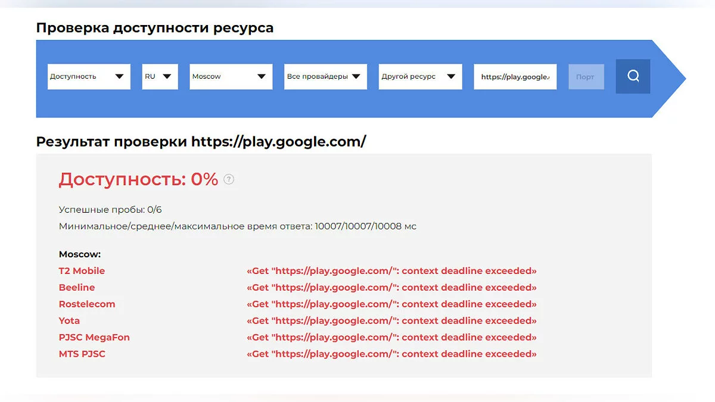This screenshot has height=402, width=715.
Task: Click the help question mark icon
Action: [229, 179]
